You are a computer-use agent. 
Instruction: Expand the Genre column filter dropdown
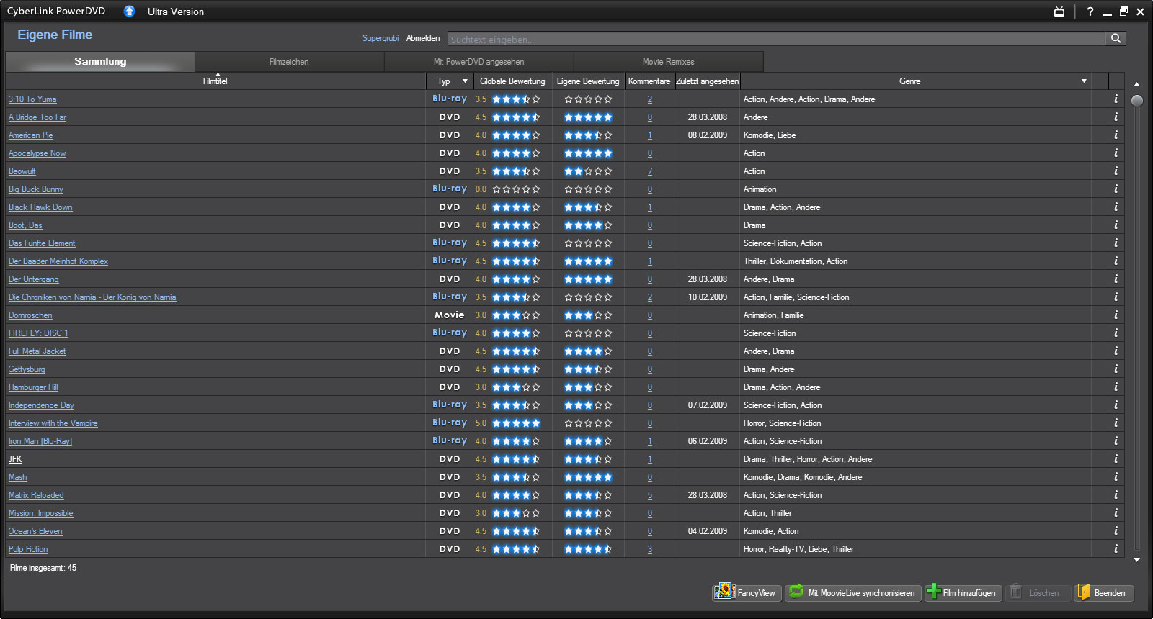coord(1084,81)
